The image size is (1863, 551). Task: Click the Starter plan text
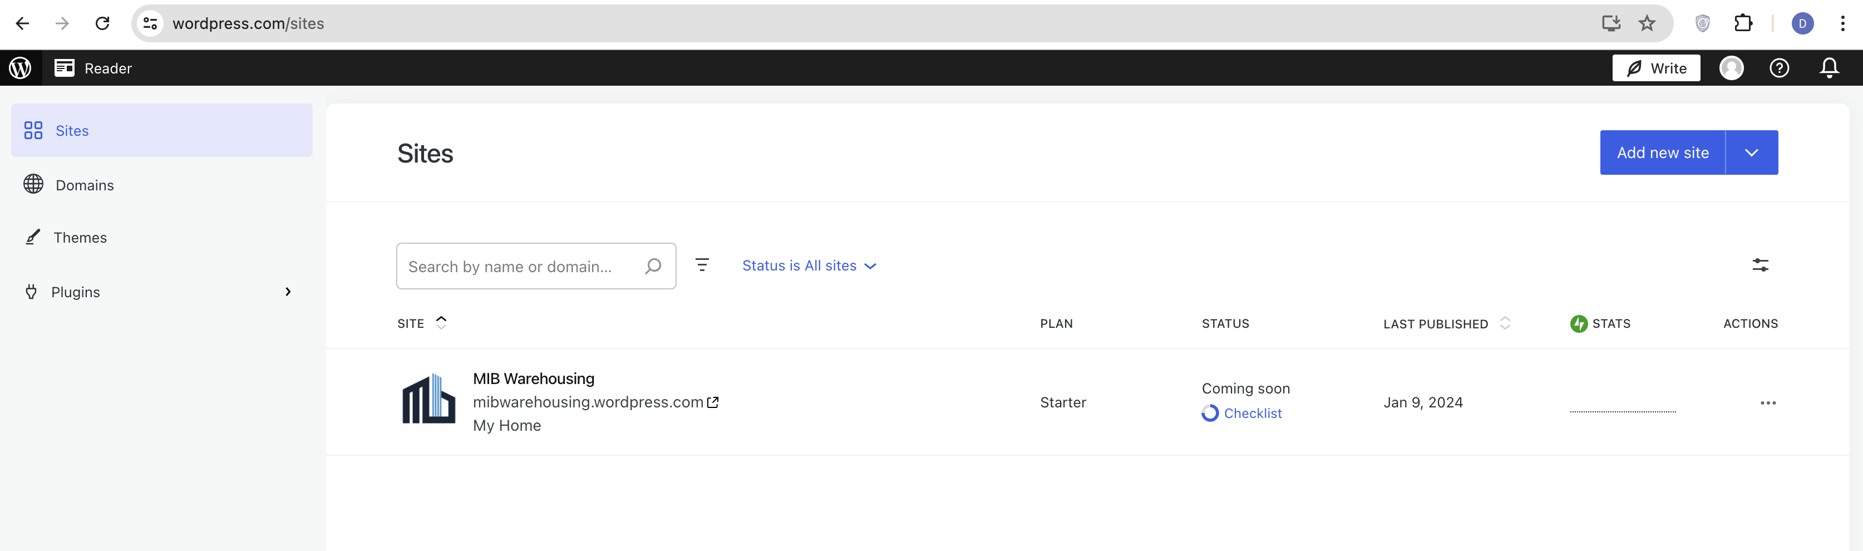click(1062, 402)
